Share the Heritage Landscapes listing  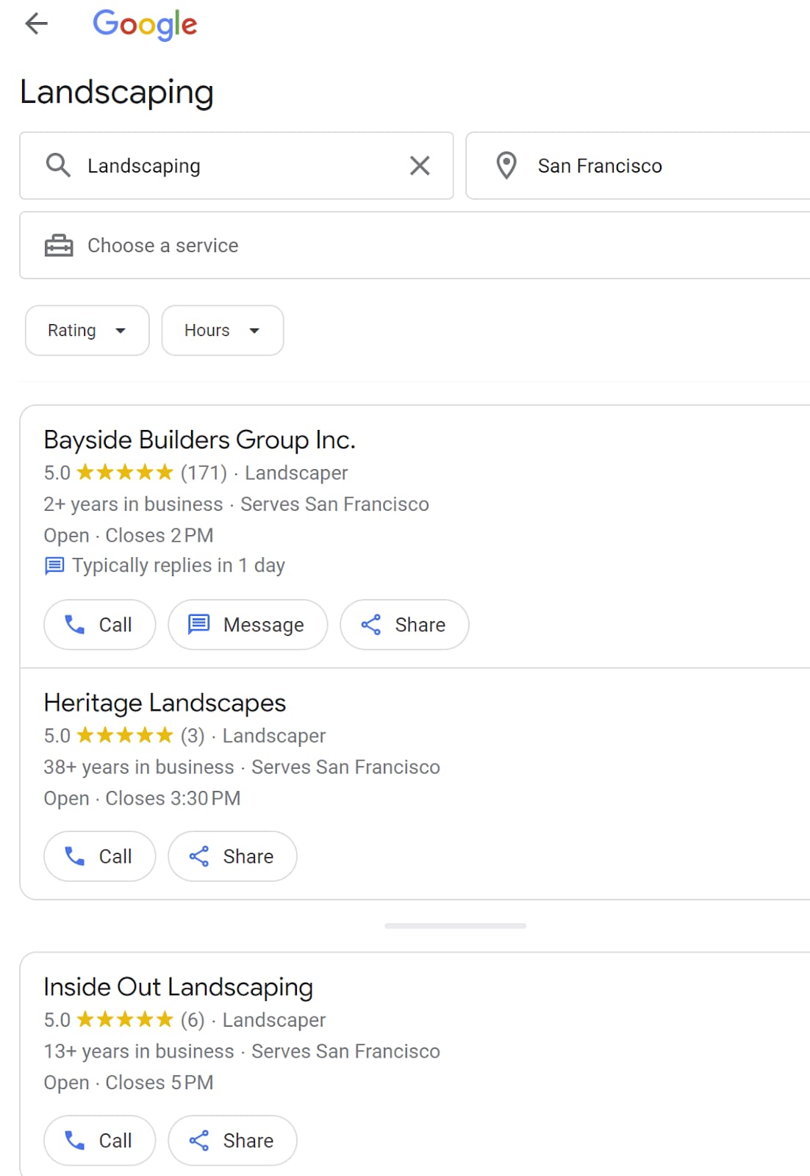(x=232, y=856)
